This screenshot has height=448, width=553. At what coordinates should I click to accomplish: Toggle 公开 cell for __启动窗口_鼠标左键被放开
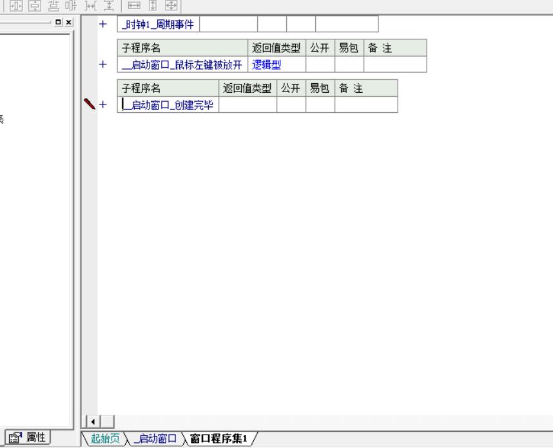click(x=320, y=64)
